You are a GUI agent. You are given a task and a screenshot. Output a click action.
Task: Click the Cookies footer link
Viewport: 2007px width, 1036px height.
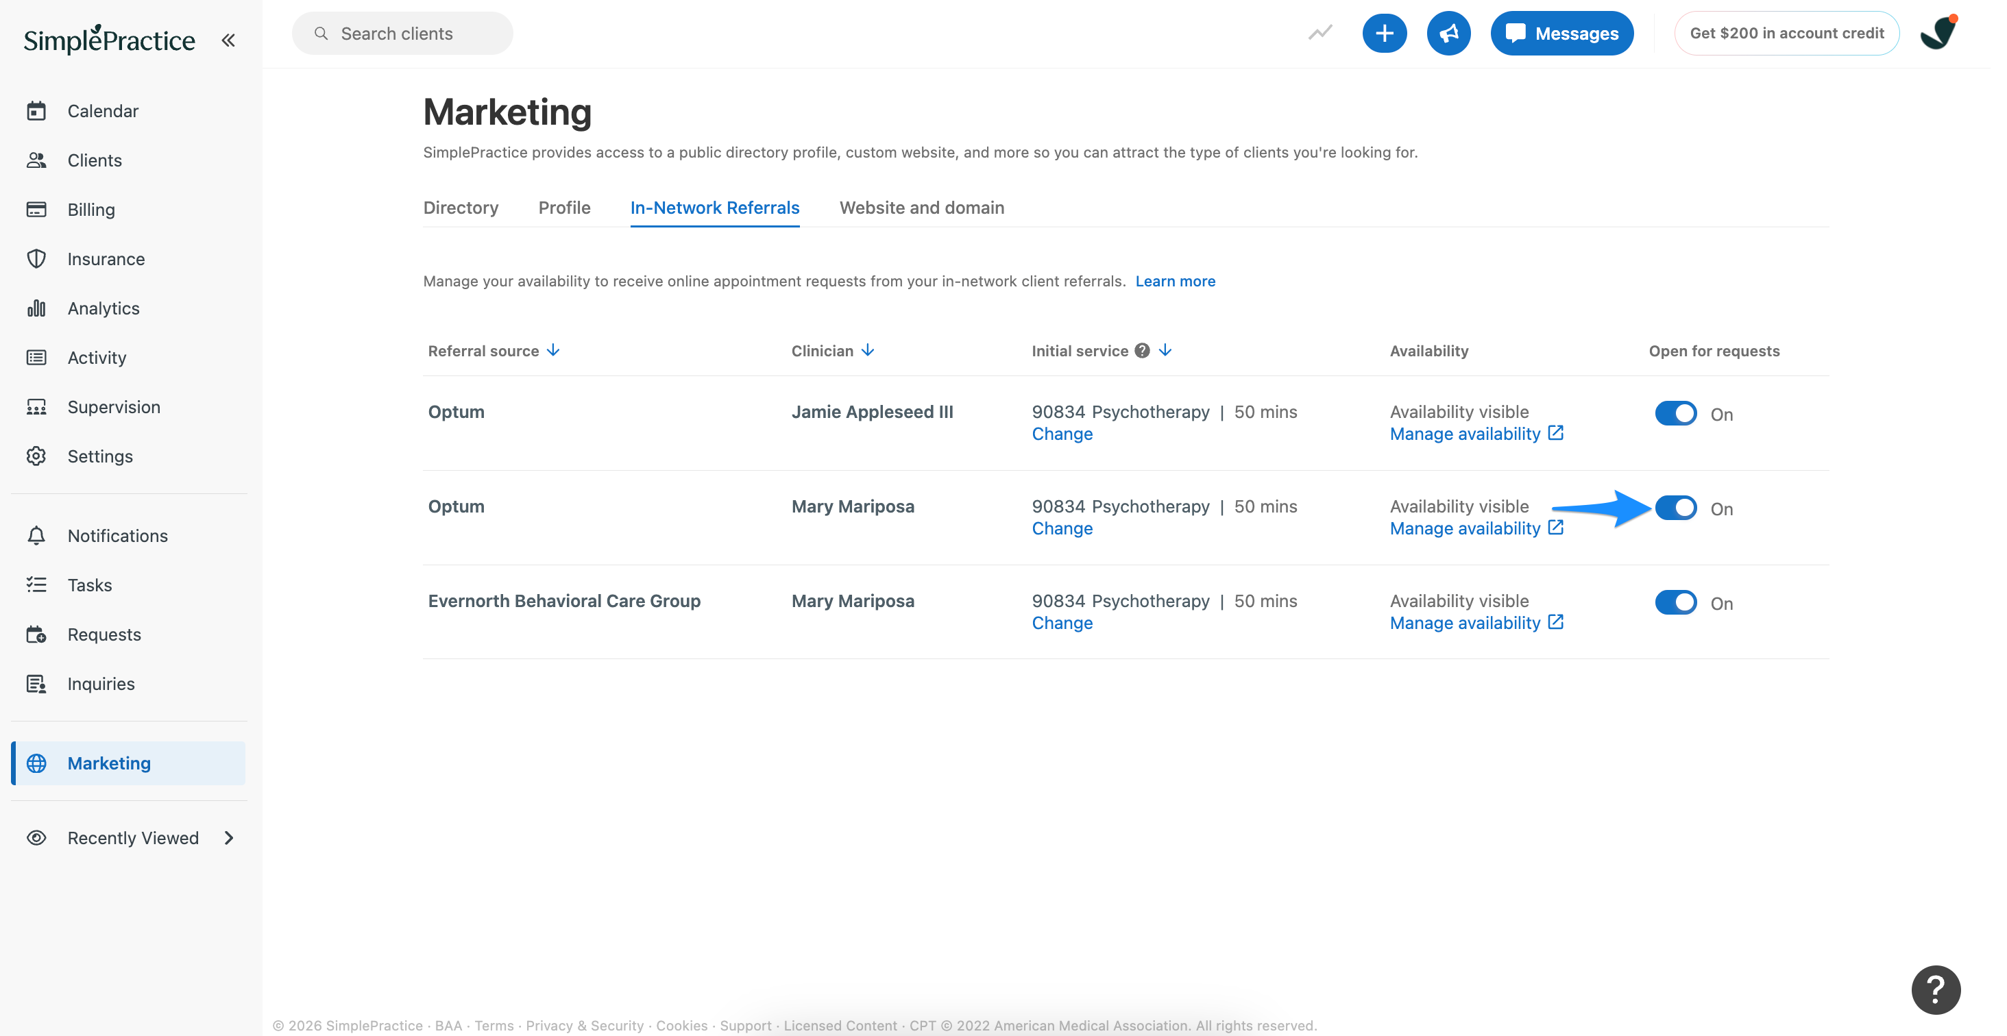tap(681, 1025)
